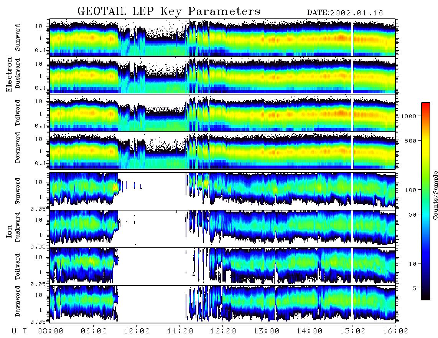Open the Electron Tailward spectrogram panel
The height and width of the screenshot is (338, 438).
[222, 113]
